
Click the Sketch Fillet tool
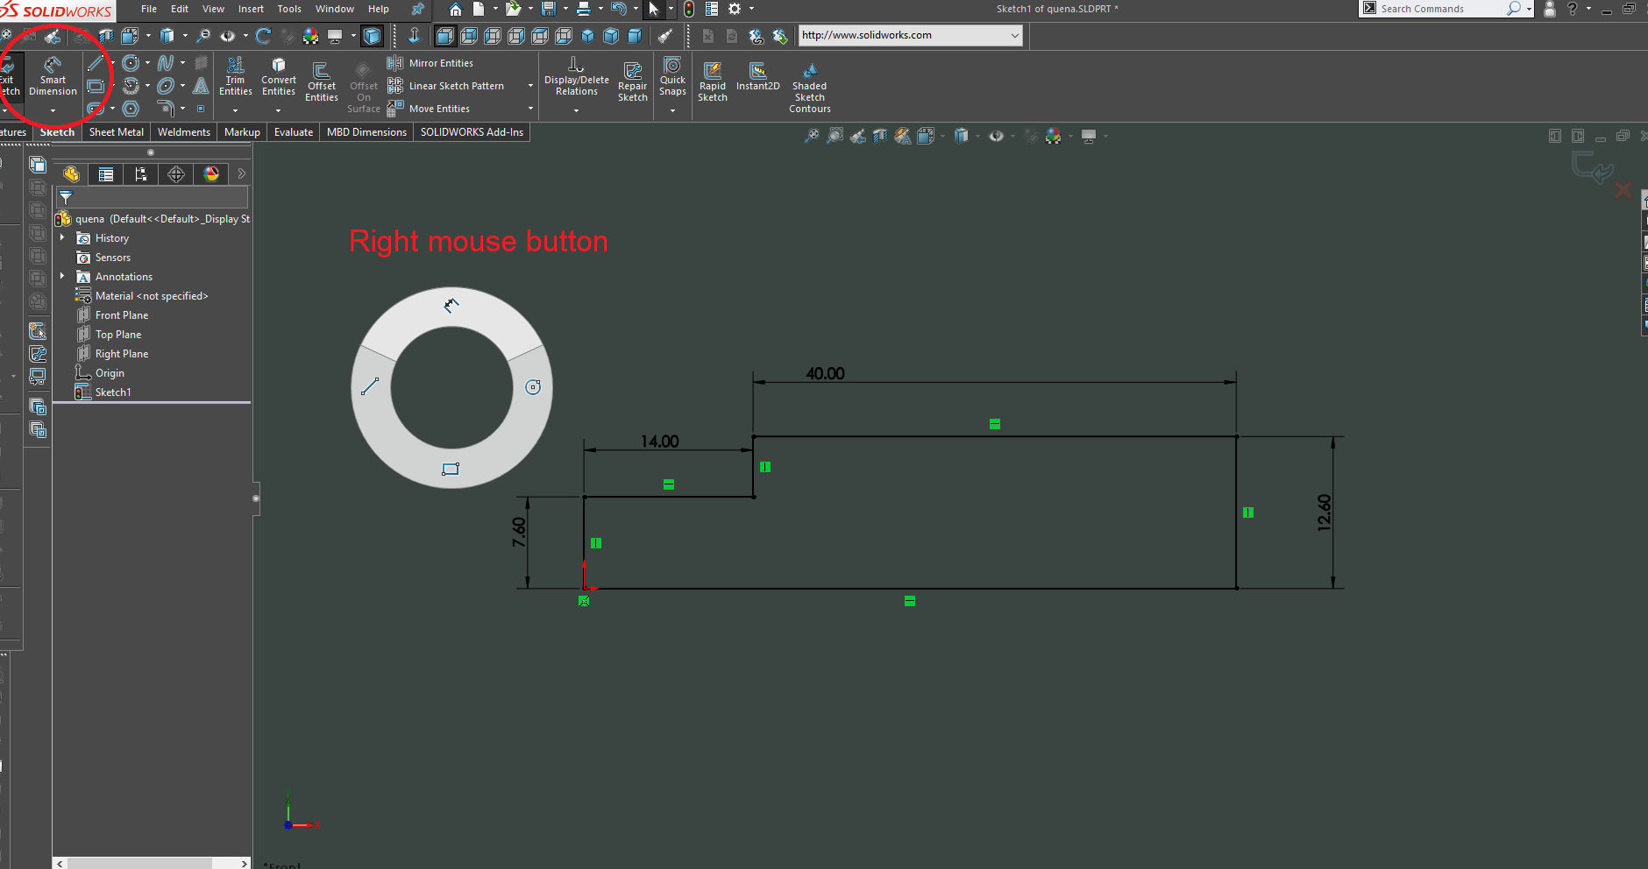click(x=165, y=109)
